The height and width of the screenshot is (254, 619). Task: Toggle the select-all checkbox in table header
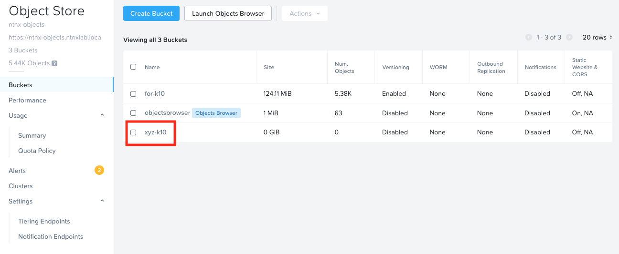click(133, 67)
